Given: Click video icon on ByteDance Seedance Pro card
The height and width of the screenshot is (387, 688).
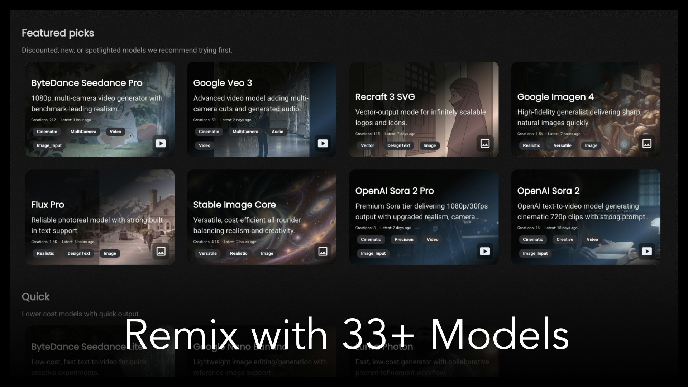Looking at the screenshot, I should 161,143.
